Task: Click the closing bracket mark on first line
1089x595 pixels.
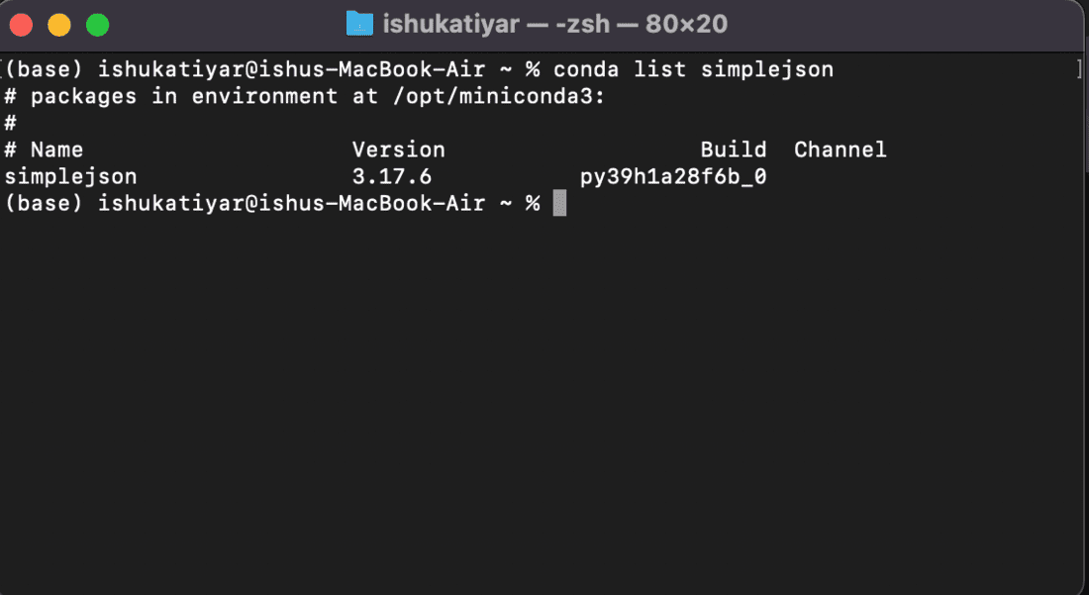Action: tap(1078, 69)
